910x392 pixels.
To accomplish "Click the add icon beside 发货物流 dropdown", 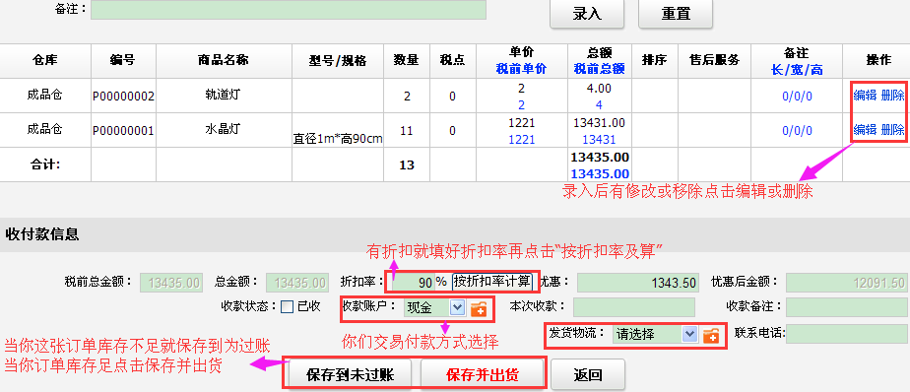I will [x=711, y=335].
